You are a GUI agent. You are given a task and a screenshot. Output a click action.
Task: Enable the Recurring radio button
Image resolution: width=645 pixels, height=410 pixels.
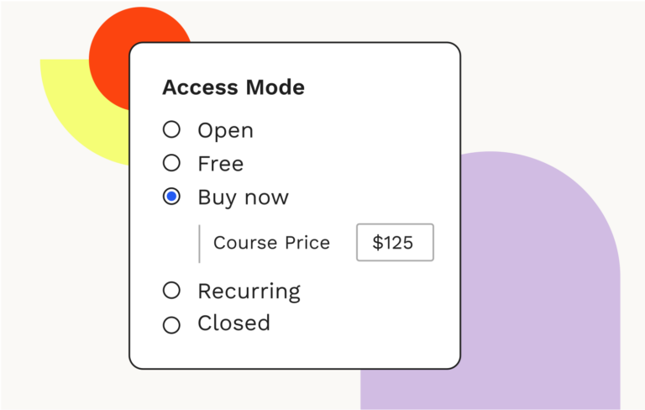click(171, 291)
